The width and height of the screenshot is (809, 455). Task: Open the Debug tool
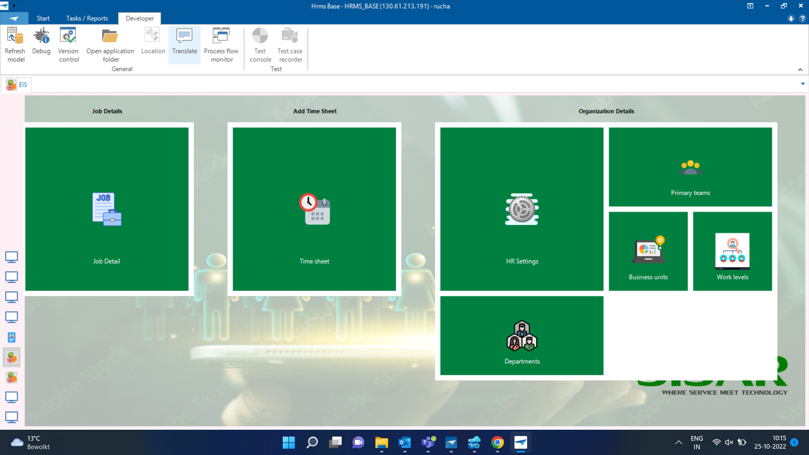41,41
